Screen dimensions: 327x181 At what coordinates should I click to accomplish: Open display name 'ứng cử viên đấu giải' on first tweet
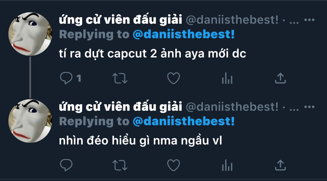click(x=120, y=20)
